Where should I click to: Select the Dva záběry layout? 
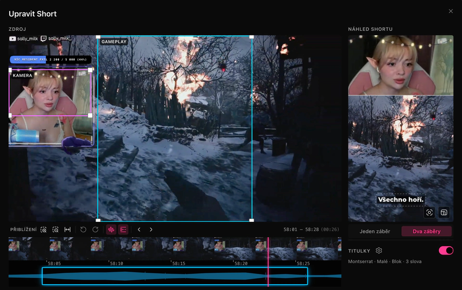pos(426,231)
